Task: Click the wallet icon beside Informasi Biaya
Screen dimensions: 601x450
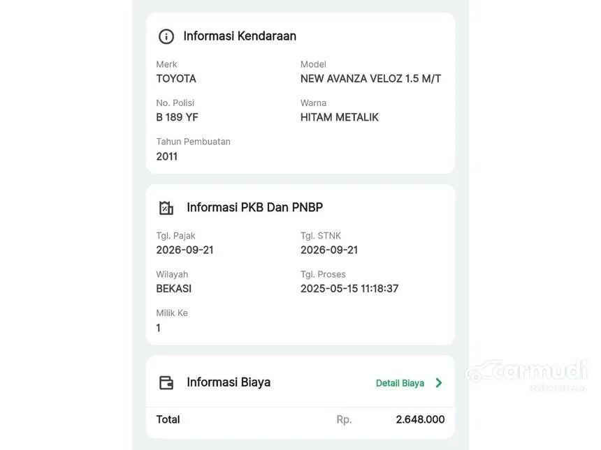Action: 166,382
